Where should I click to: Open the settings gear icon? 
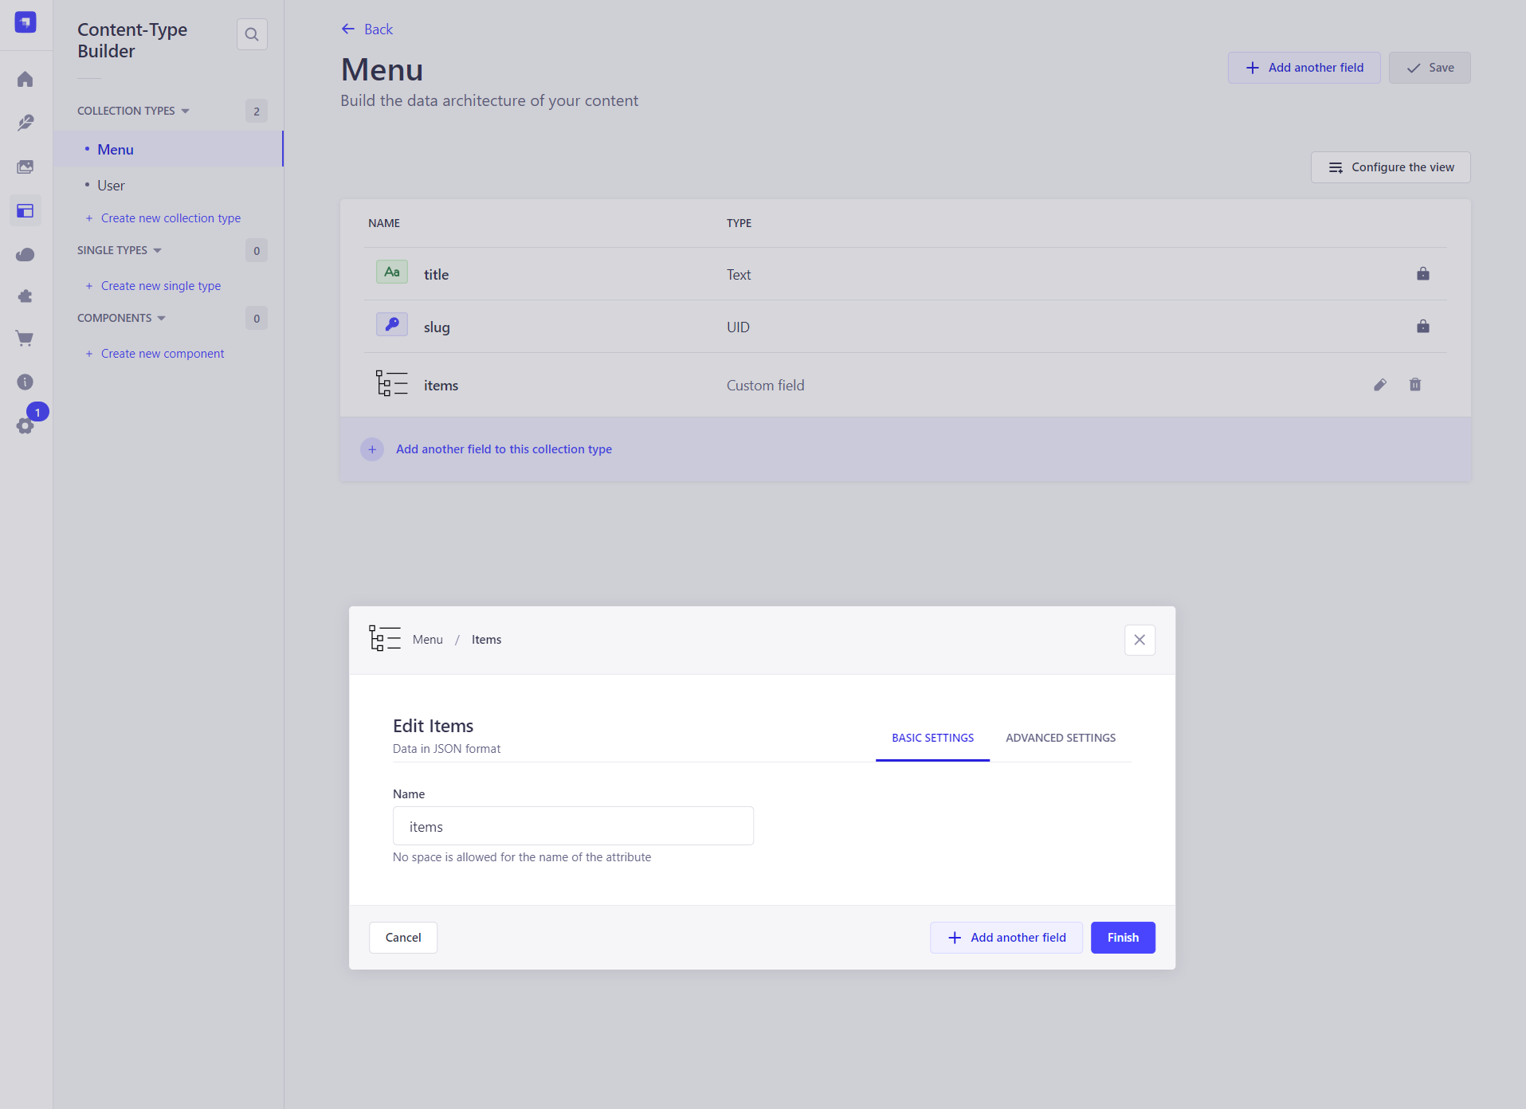25,425
